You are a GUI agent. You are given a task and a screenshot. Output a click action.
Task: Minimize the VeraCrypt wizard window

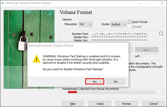[139, 3]
